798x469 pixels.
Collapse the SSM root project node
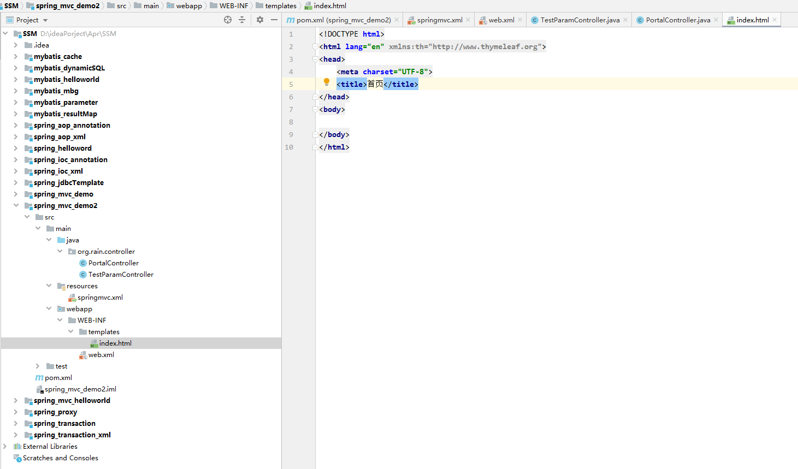tap(5, 33)
